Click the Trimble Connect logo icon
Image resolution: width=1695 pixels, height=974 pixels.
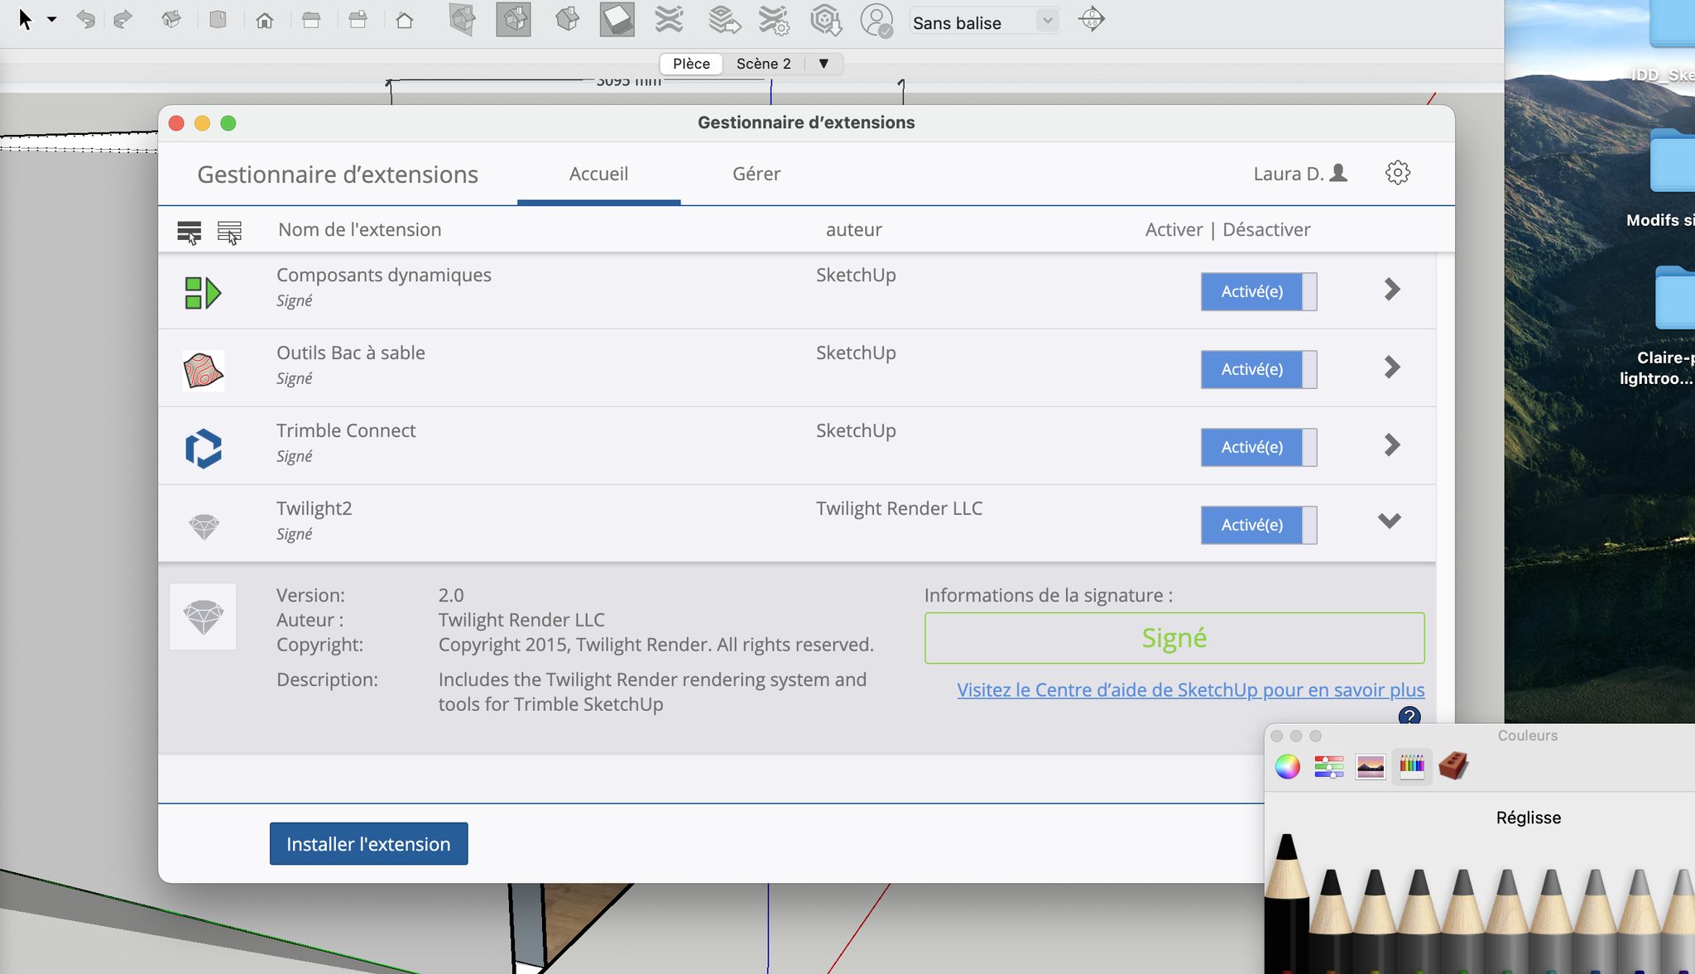204,449
